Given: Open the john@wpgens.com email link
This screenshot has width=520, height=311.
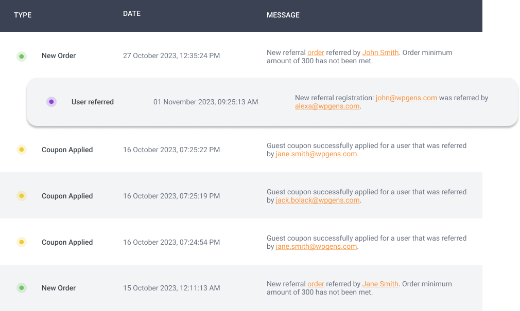Looking at the screenshot, I should coord(406,98).
